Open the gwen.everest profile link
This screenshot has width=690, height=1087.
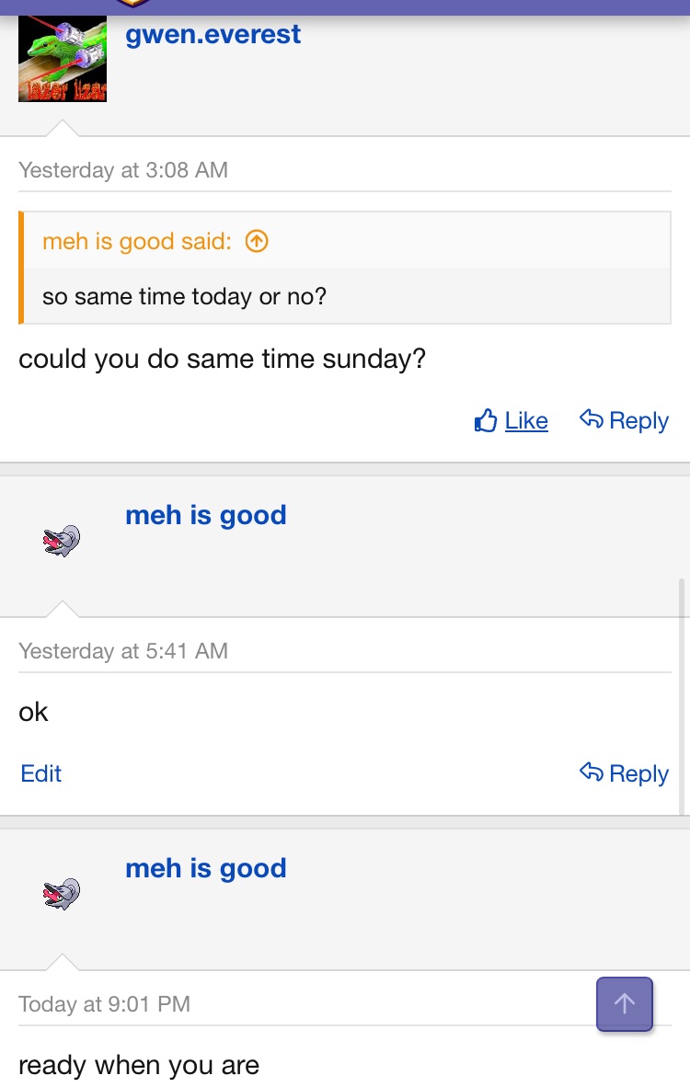click(x=213, y=35)
